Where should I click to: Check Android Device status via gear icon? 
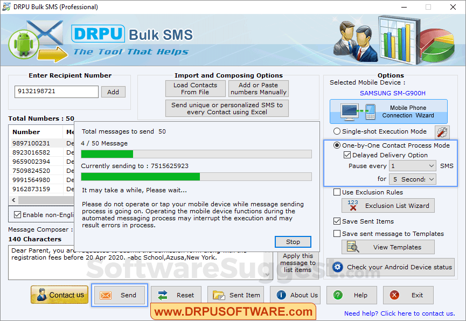338,267
